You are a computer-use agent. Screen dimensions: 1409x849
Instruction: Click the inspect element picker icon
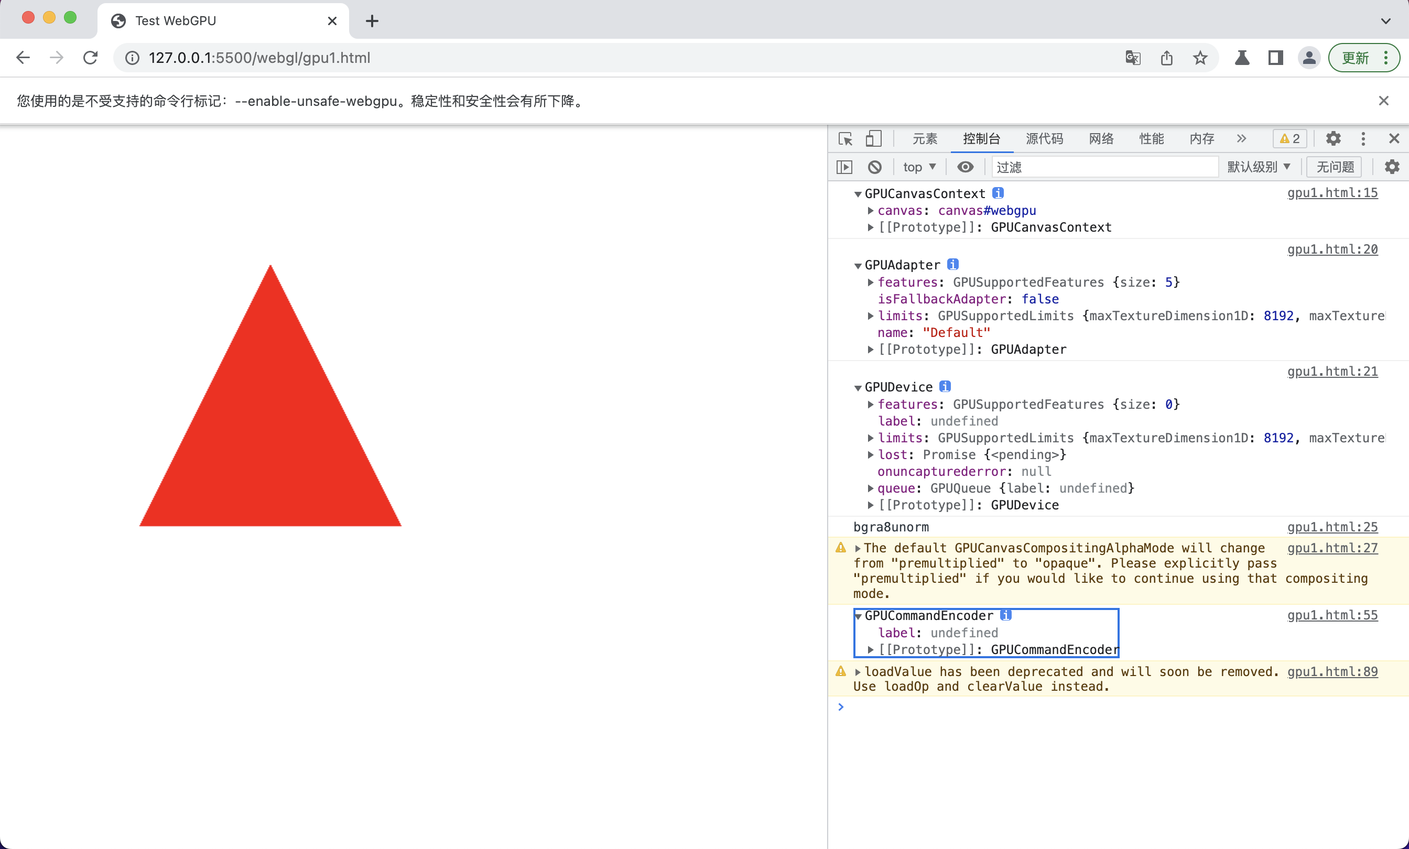[x=844, y=139]
